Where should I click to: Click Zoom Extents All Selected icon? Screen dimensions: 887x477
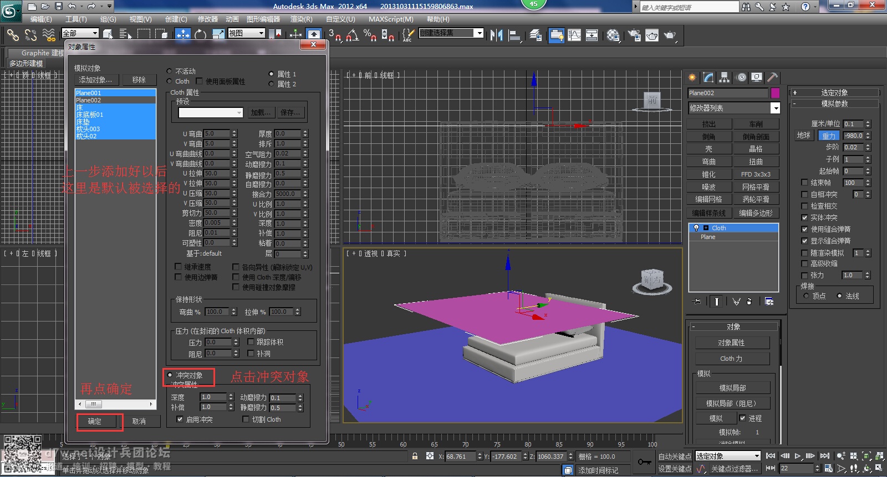tap(879, 456)
